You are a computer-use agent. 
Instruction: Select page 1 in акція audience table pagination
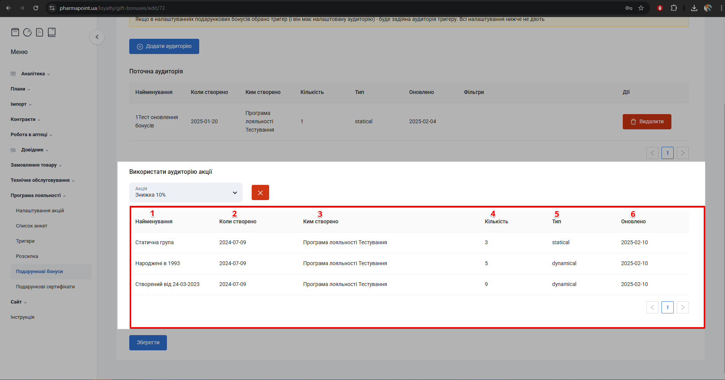[x=668, y=307]
